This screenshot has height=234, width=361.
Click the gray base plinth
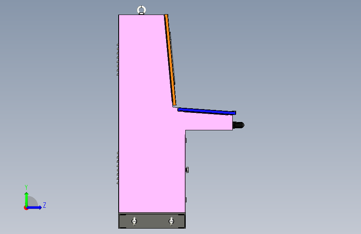click(152, 221)
